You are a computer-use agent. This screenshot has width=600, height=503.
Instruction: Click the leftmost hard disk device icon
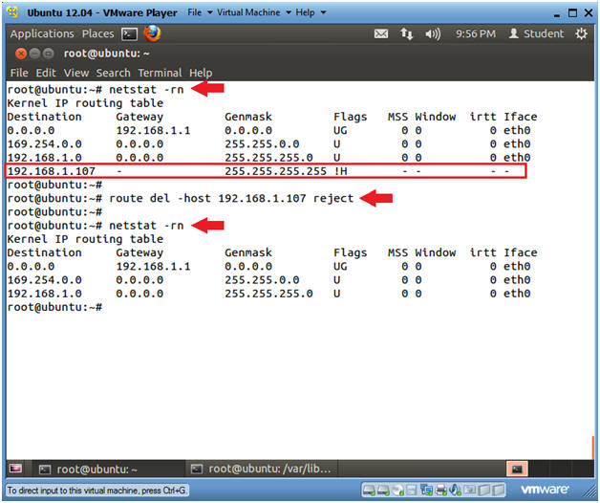click(x=369, y=490)
